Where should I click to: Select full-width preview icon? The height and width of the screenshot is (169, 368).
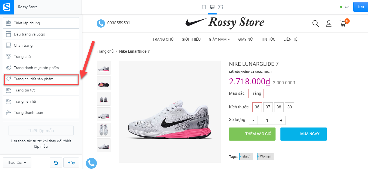[221, 7]
